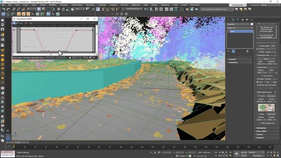This screenshot has width=281, height=158.
Task: Expand the General rollout
Action: tap(240, 59)
